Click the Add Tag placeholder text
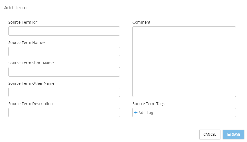Viewport: 247px width, 142px height. tap(146, 113)
